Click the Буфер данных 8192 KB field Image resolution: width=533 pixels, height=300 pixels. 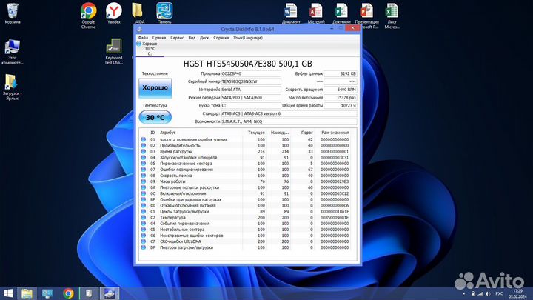click(x=341, y=73)
